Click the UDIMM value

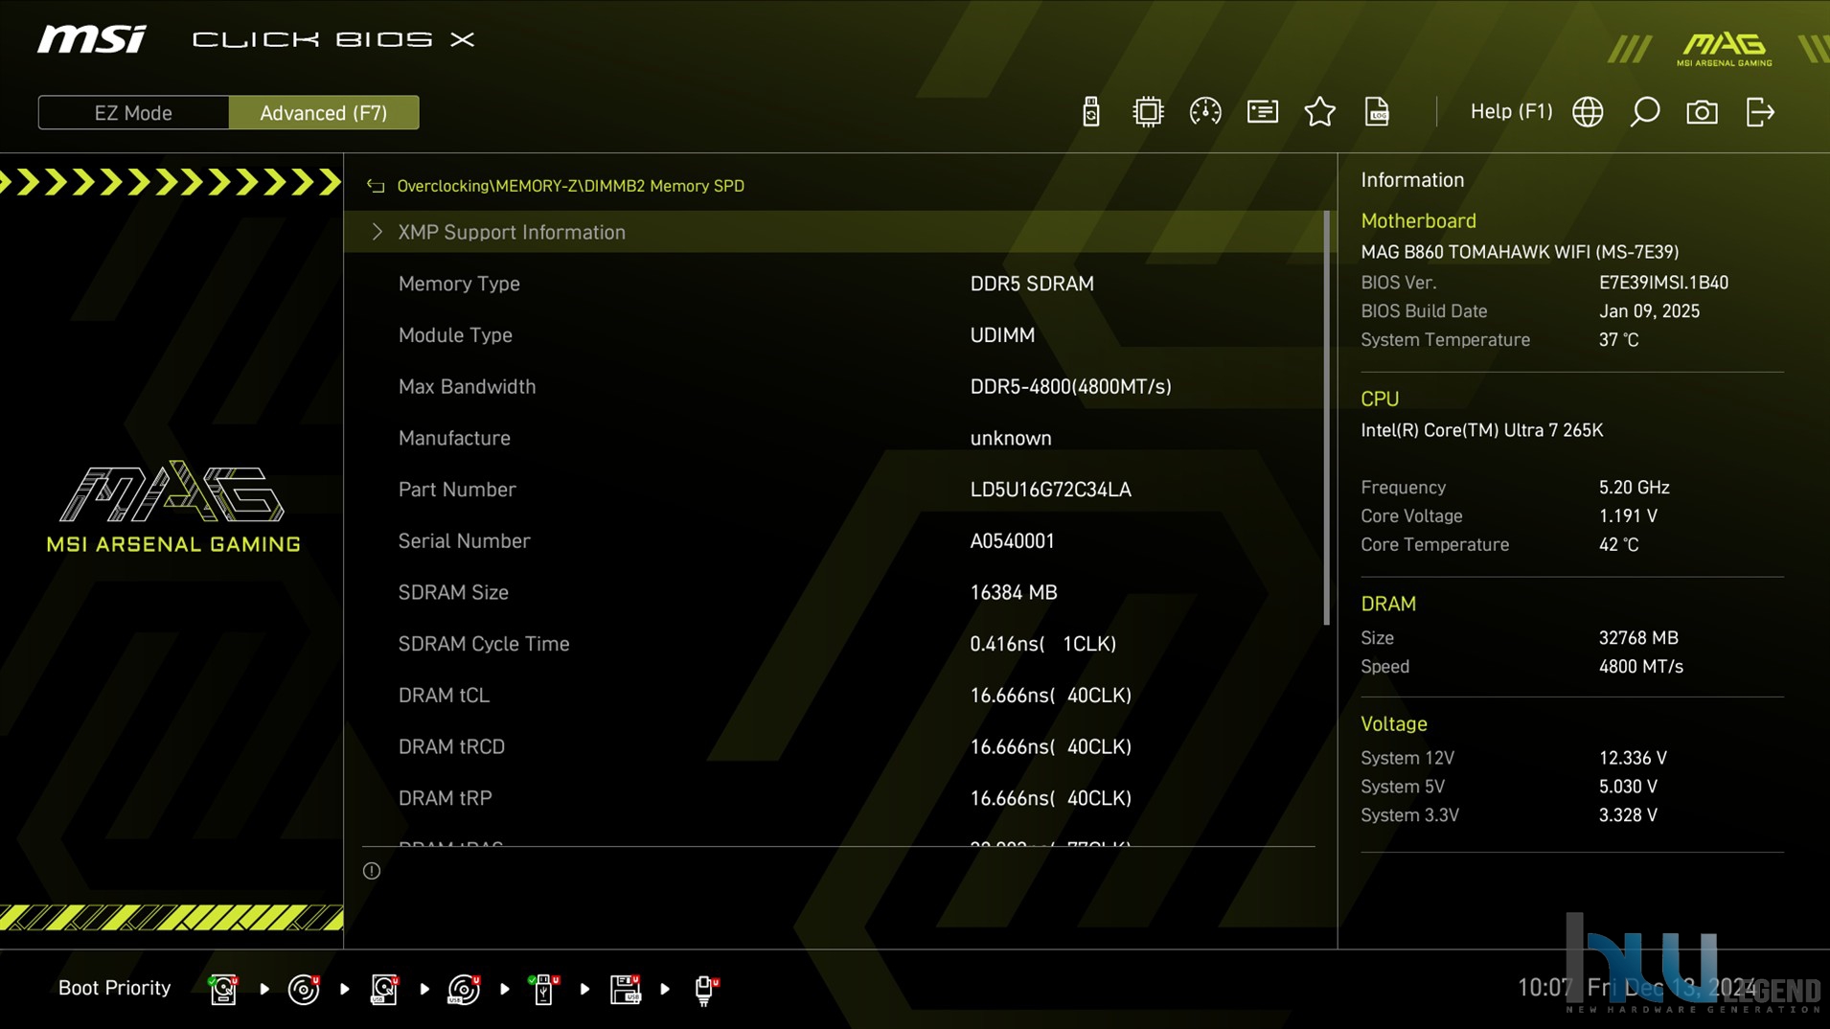click(1002, 335)
